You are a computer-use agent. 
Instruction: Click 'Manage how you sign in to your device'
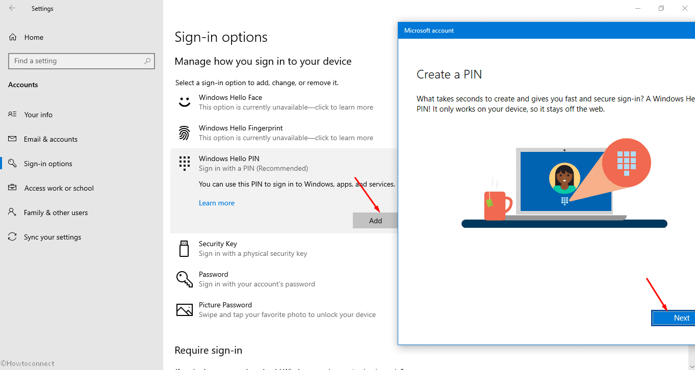(x=263, y=61)
